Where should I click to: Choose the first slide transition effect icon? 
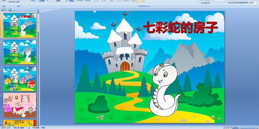pos(34,1)
